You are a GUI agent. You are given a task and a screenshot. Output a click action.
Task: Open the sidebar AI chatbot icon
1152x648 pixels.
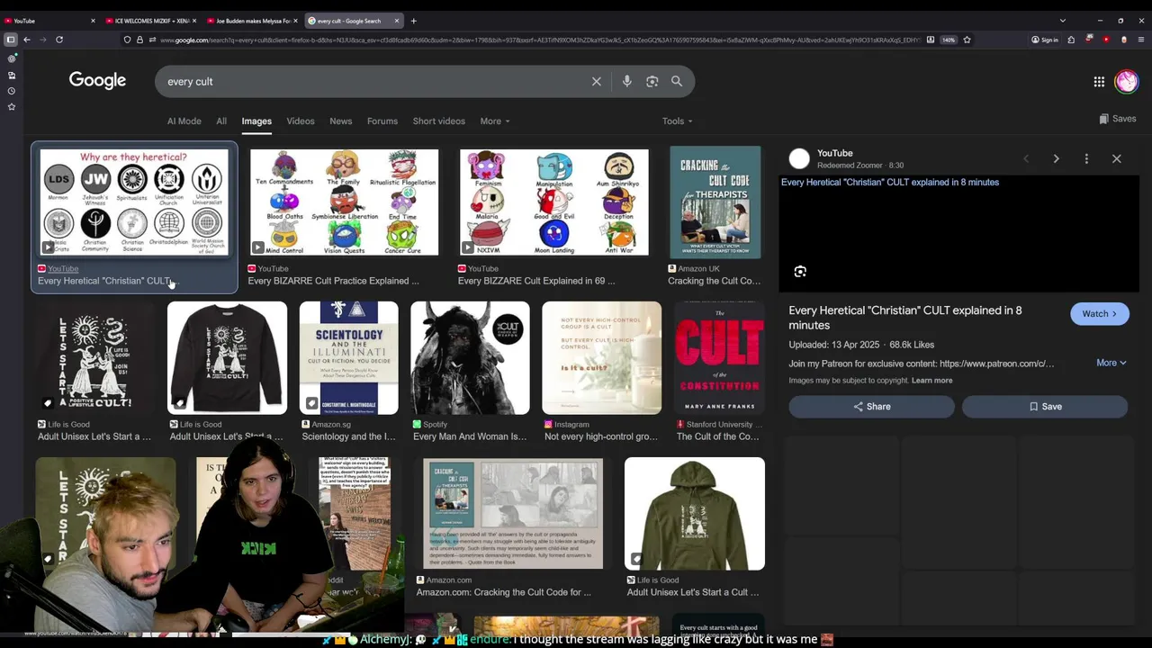click(x=12, y=58)
